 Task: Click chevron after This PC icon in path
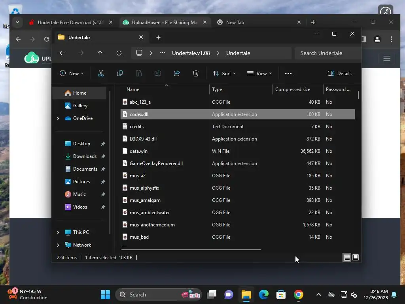[x=151, y=53]
